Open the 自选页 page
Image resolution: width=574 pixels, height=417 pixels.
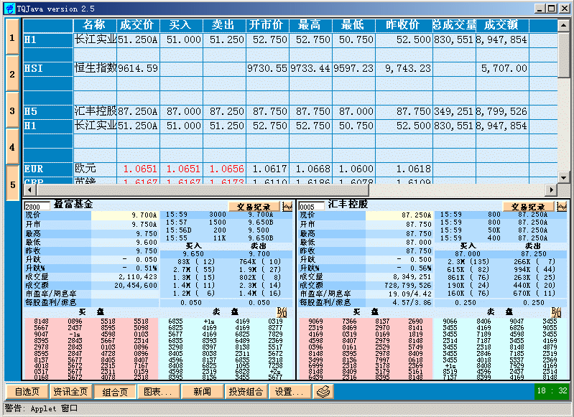(27, 392)
